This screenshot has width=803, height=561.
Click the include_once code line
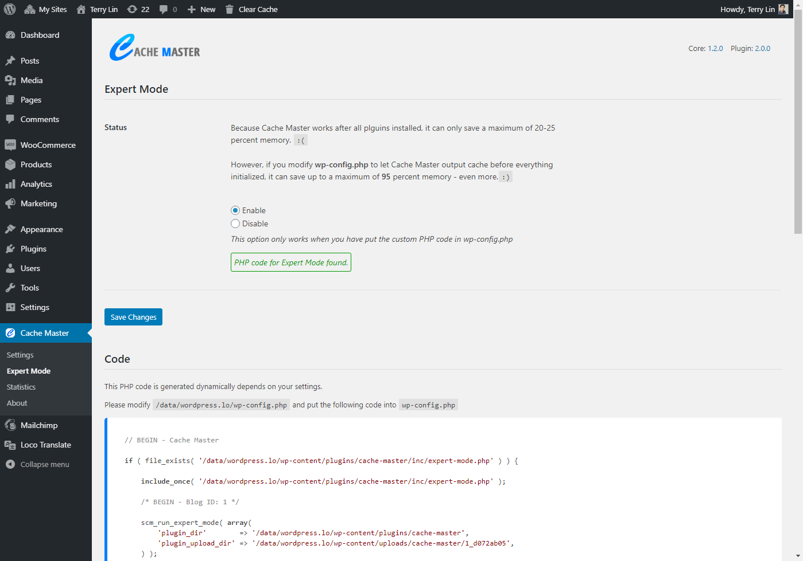[x=323, y=481]
